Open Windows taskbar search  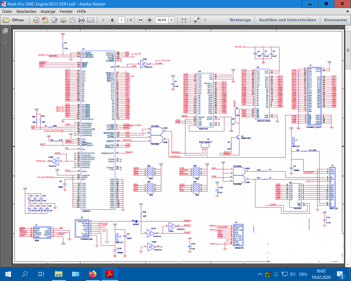pyautogui.click(x=25, y=274)
